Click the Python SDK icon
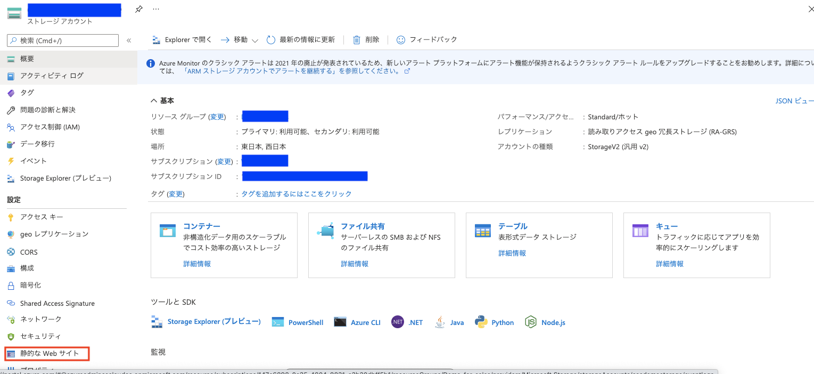Image resolution: width=814 pixels, height=374 pixels. tap(482, 322)
